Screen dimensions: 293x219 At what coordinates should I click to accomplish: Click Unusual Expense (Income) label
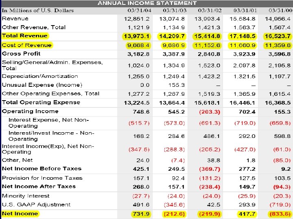click(x=42, y=85)
